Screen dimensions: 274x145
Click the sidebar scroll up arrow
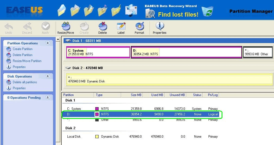pyautogui.click(x=58, y=39)
